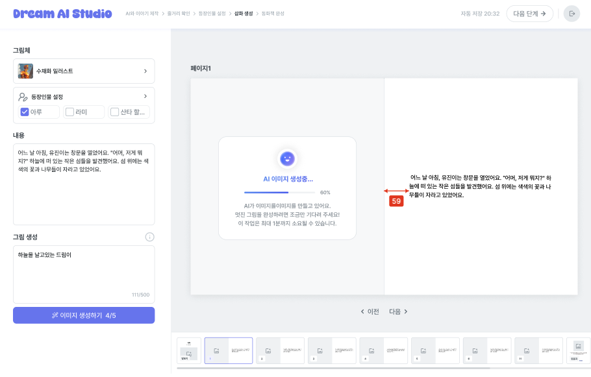Go to next page with 다음

pos(398,311)
